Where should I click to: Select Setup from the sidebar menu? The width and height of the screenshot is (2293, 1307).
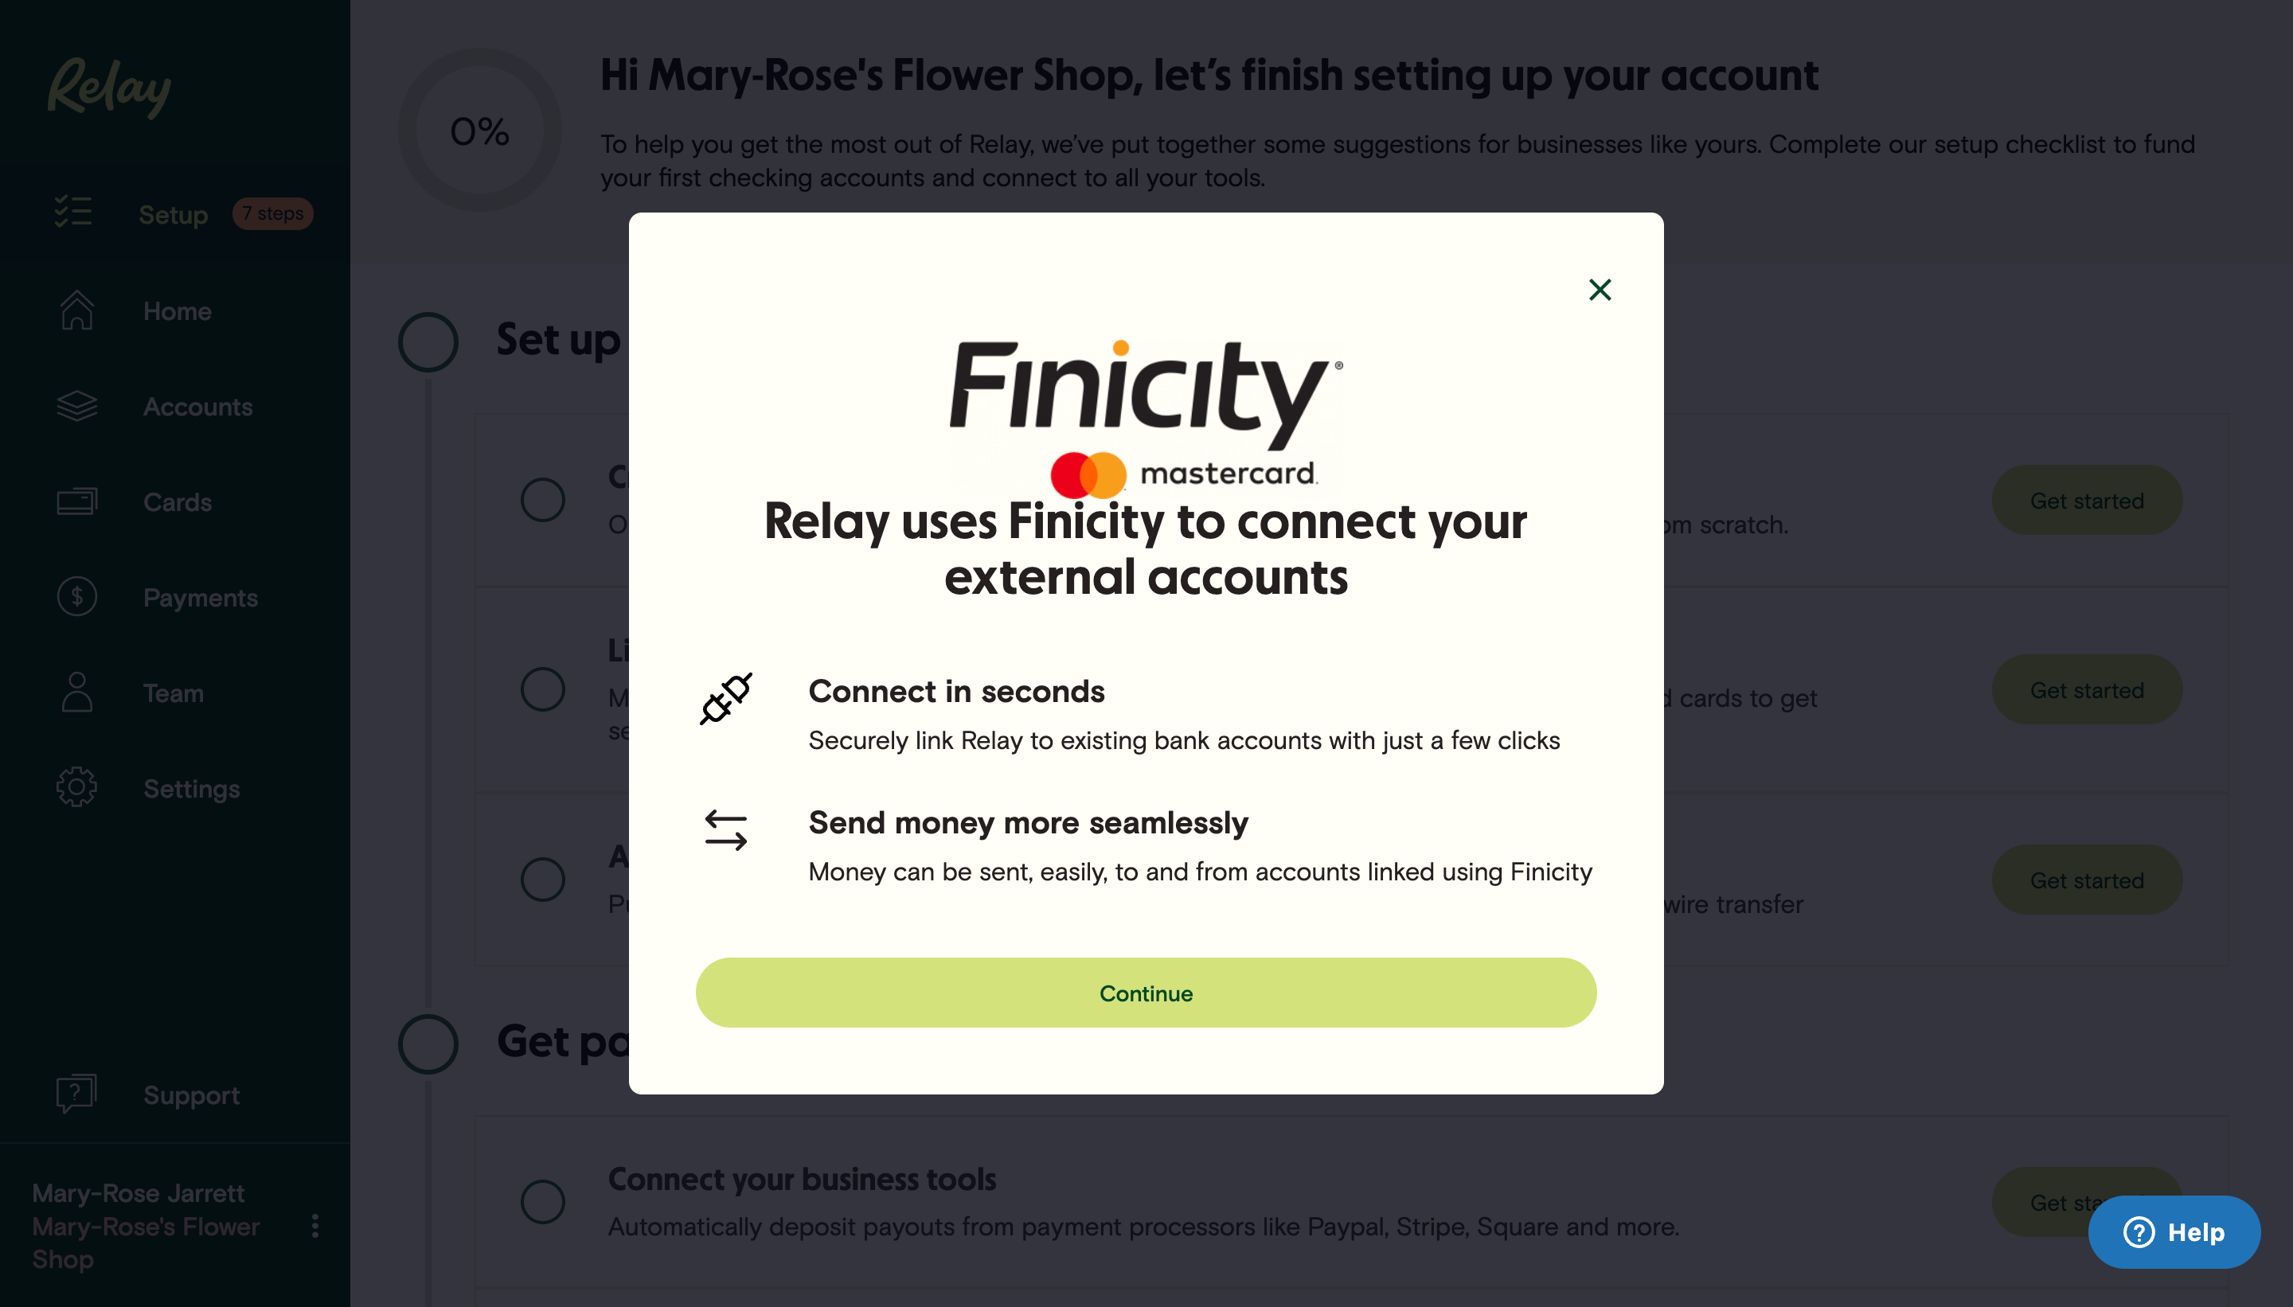pyautogui.click(x=173, y=213)
